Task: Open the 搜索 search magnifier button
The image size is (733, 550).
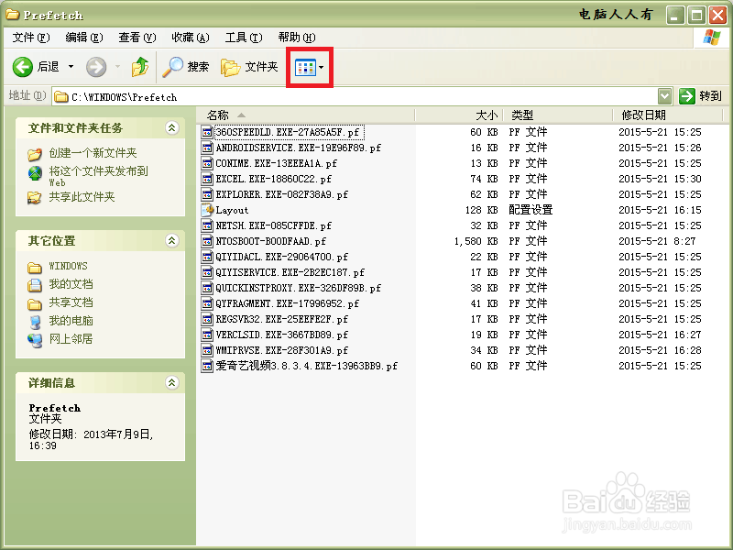Action: point(186,67)
